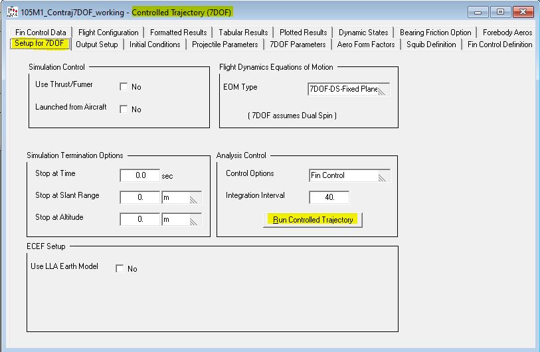Image resolution: width=540 pixels, height=352 pixels.
Task: Switch to the Output Setup tab
Action: 97,44
